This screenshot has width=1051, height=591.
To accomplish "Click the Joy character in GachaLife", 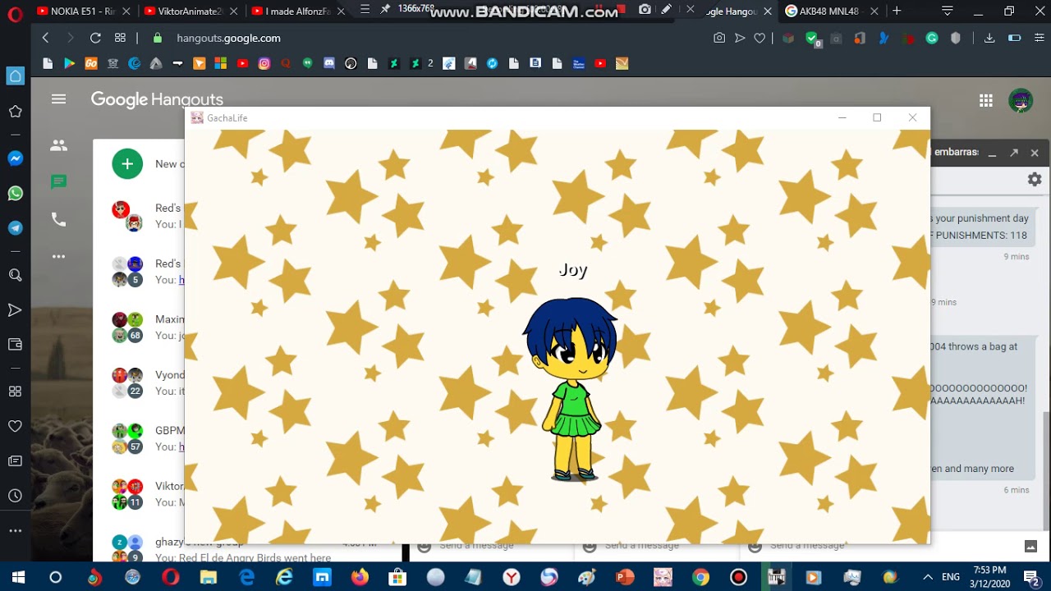I will 571,390.
